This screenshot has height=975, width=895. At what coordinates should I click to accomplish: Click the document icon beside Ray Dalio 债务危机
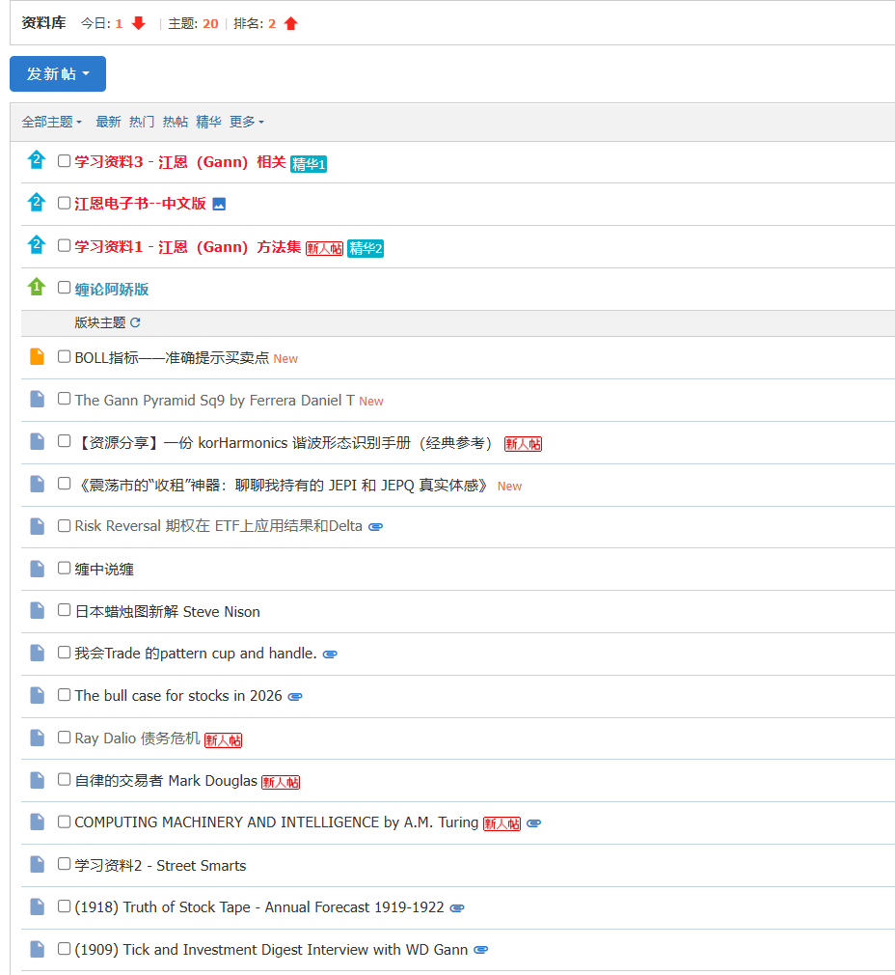click(38, 737)
